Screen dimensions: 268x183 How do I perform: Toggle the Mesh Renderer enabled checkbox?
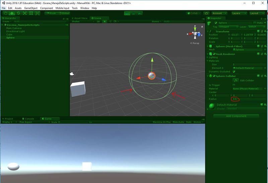tap(214, 54)
